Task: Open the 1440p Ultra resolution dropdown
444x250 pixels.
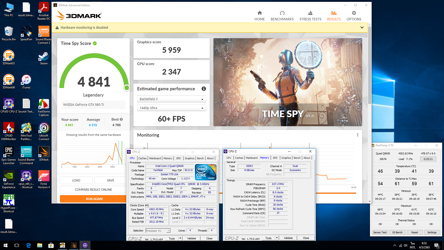Action: click(x=171, y=108)
